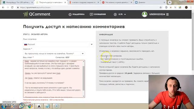Viewport: 194px width, 109px height.
Task: Click the answer textarea scroll up arrow
Action: pyautogui.click(x=84, y=61)
